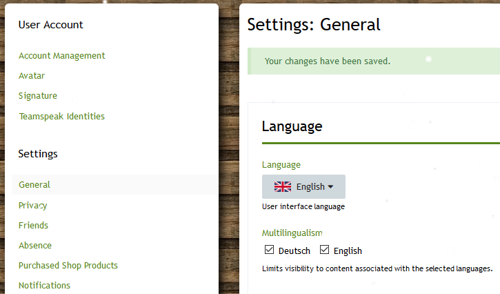Open Signature settings
Screen dimensions: 500x294
38,96
